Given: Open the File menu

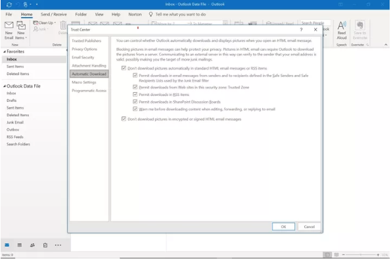Looking at the screenshot, I should 9,14.
